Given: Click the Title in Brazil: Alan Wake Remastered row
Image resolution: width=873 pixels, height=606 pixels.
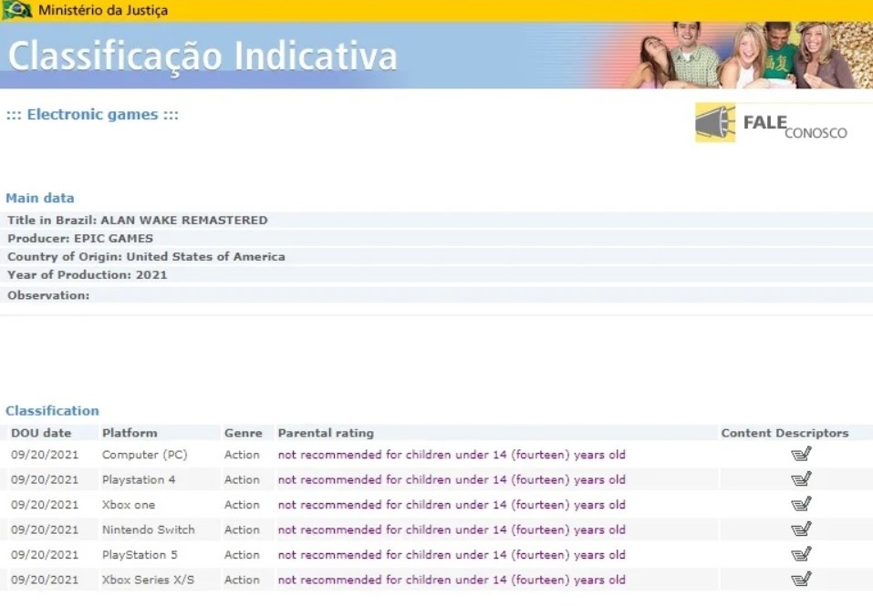Looking at the screenshot, I should pyautogui.click(x=138, y=221).
